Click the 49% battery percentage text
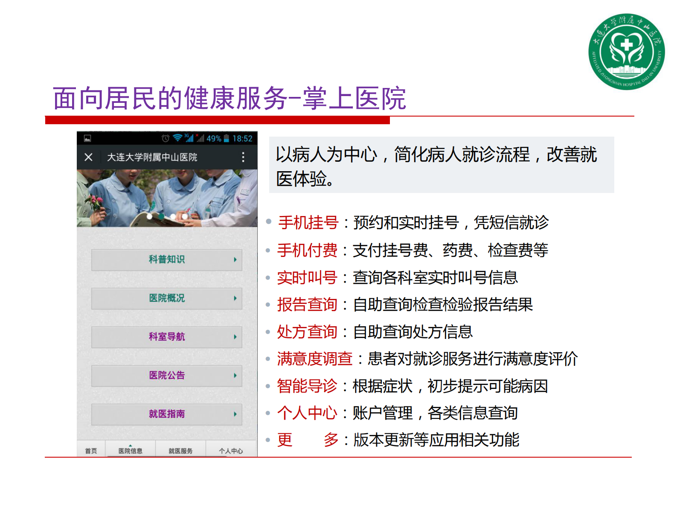Viewport: 677px width, 508px height. click(x=214, y=138)
